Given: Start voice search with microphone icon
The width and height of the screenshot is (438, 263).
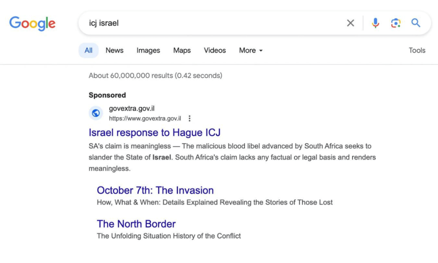Looking at the screenshot, I should (376, 23).
